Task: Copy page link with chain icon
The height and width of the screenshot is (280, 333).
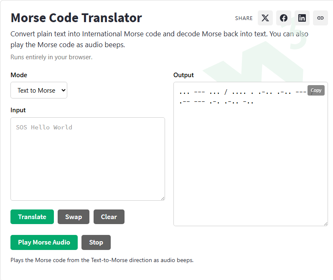Action: point(320,18)
